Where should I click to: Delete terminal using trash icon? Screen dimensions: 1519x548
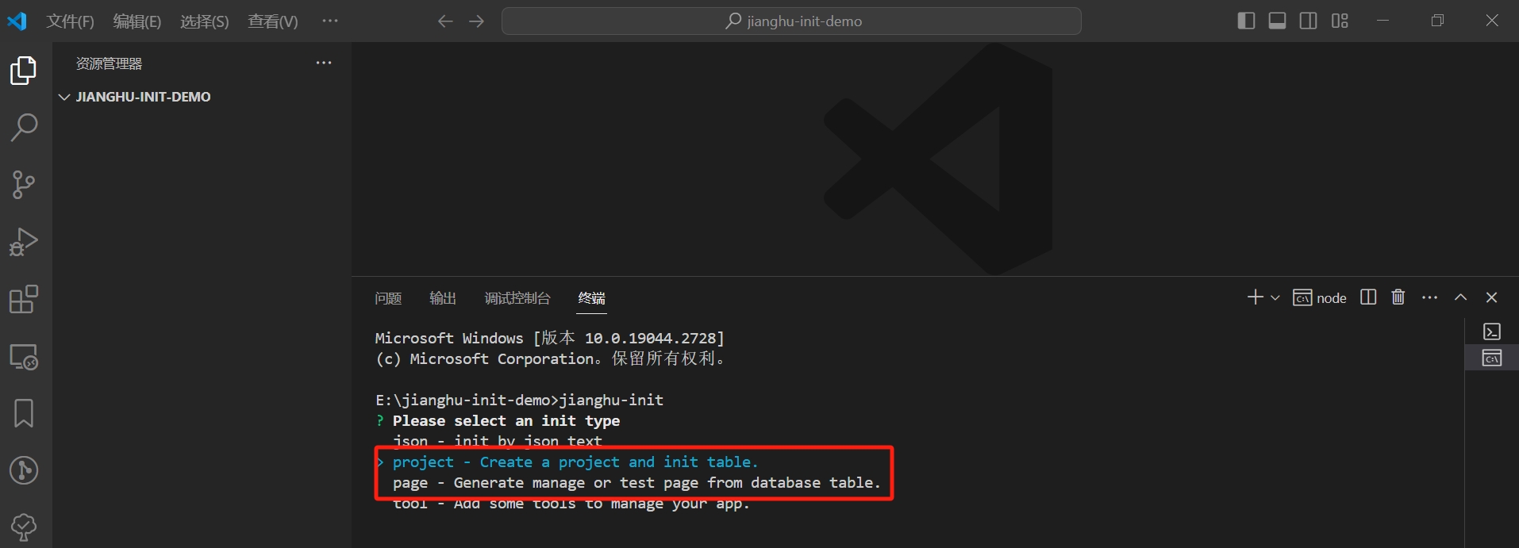tap(1398, 297)
